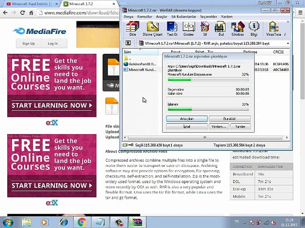Image resolution: width=305 pixels, height=228 pixels.
Task: Open Windows Media Player from the taskbar
Action: [44, 222]
